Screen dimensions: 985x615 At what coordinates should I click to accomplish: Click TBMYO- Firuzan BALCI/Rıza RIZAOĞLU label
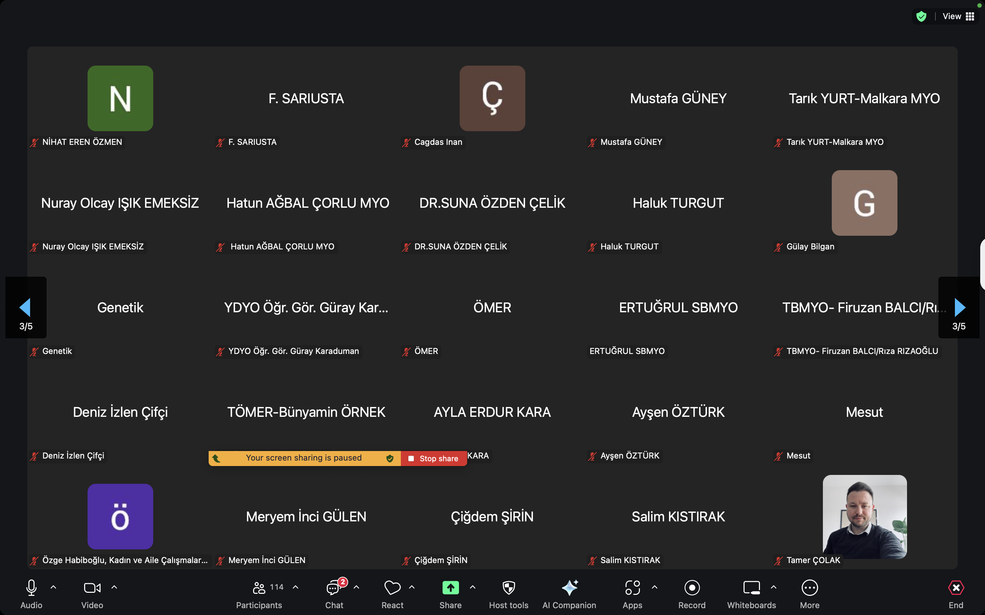(x=862, y=351)
